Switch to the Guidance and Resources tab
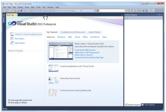Viewport: 166px width, 112px height. click(x=73, y=32)
